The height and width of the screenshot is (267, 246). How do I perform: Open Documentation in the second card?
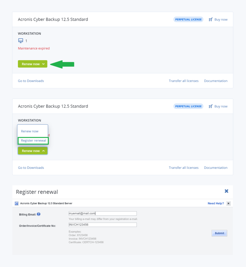coord(216,168)
